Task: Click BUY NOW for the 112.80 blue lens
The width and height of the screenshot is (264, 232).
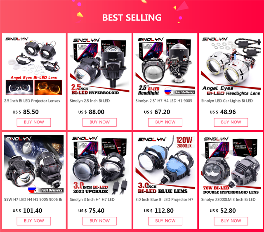Action: click(x=165, y=221)
